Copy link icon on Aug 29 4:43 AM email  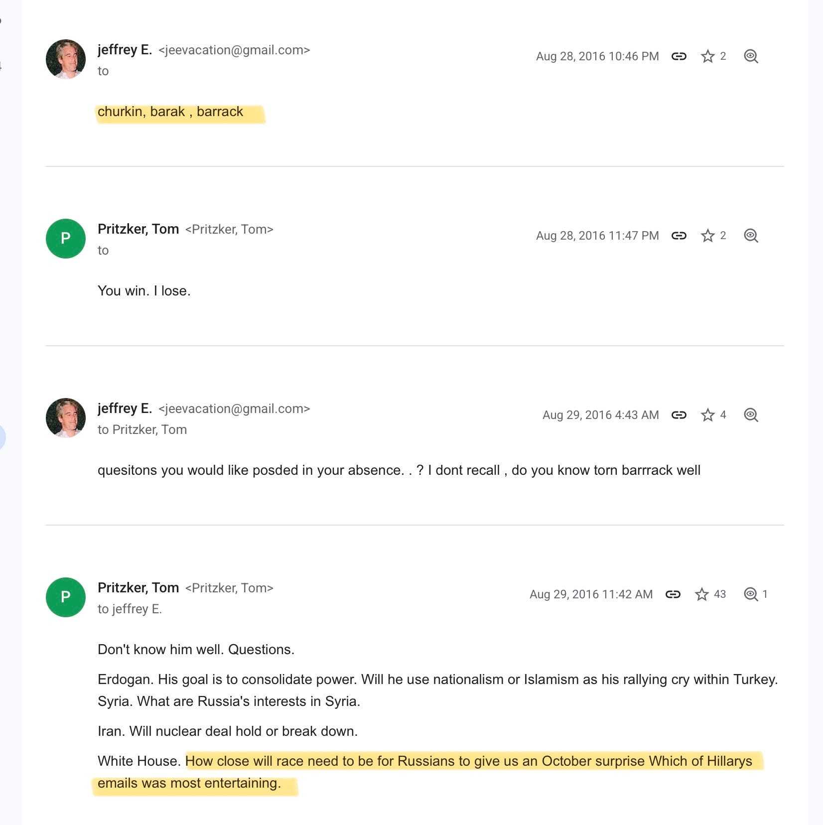pos(679,415)
